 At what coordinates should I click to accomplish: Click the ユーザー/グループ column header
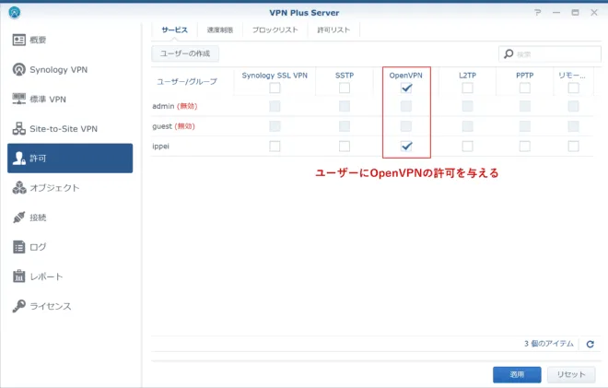[187, 81]
